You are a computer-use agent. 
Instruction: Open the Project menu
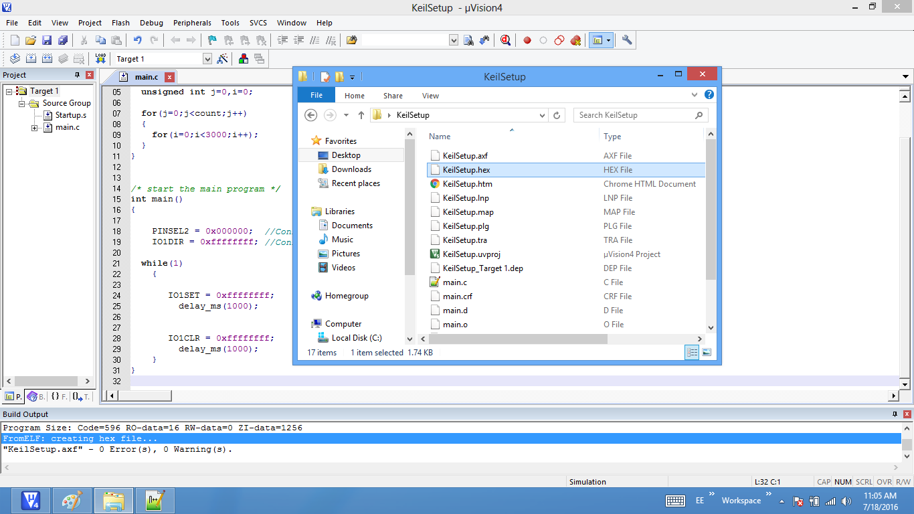click(x=90, y=23)
